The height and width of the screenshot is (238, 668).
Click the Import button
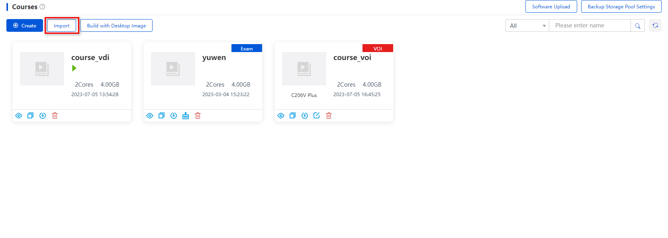(62, 25)
